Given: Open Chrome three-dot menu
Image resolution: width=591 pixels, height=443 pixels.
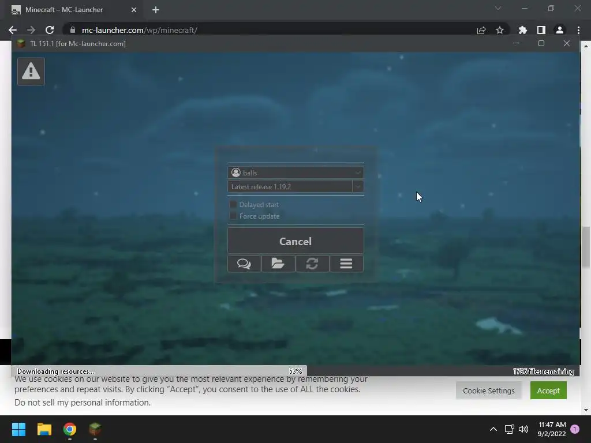Looking at the screenshot, I should pyautogui.click(x=578, y=30).
